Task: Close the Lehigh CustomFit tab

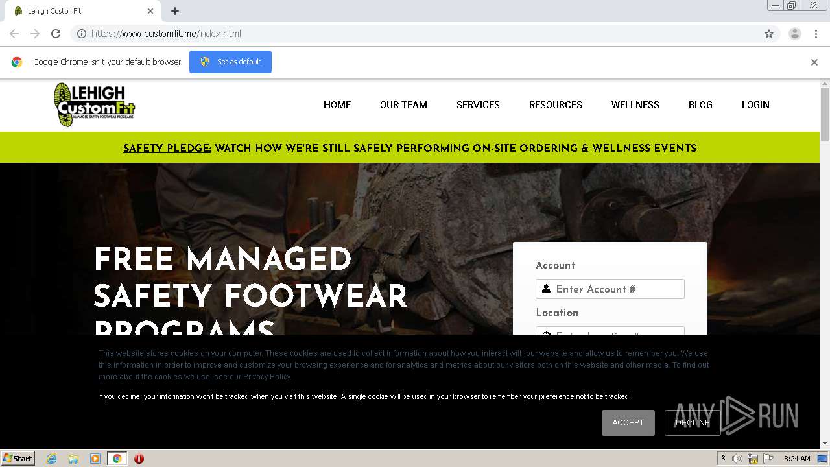Action: pos(150,11)
